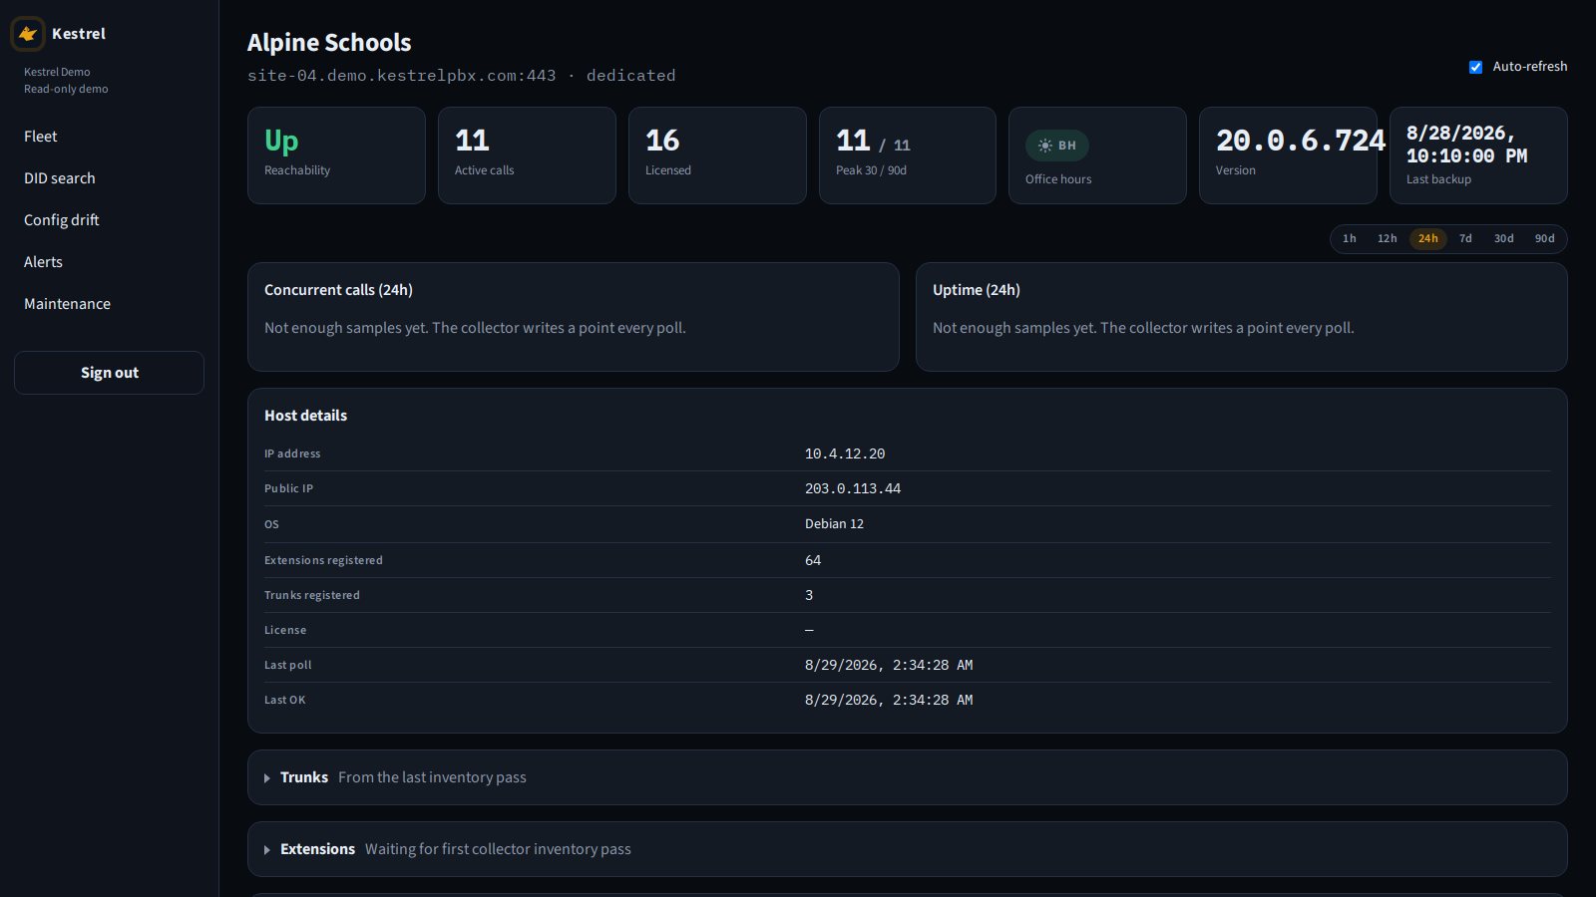This screenshot has width=1596, height=897.
Task: Click the Host details heading
Action: click(x=305, y=416)
